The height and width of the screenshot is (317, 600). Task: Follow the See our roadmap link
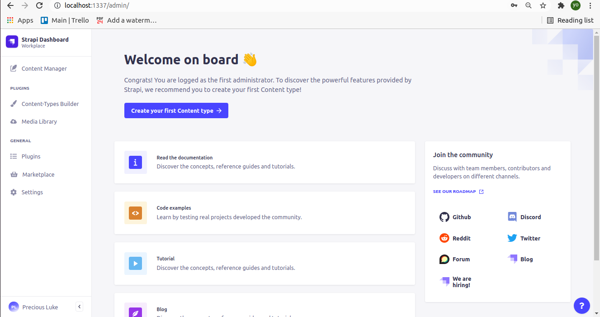458,192
